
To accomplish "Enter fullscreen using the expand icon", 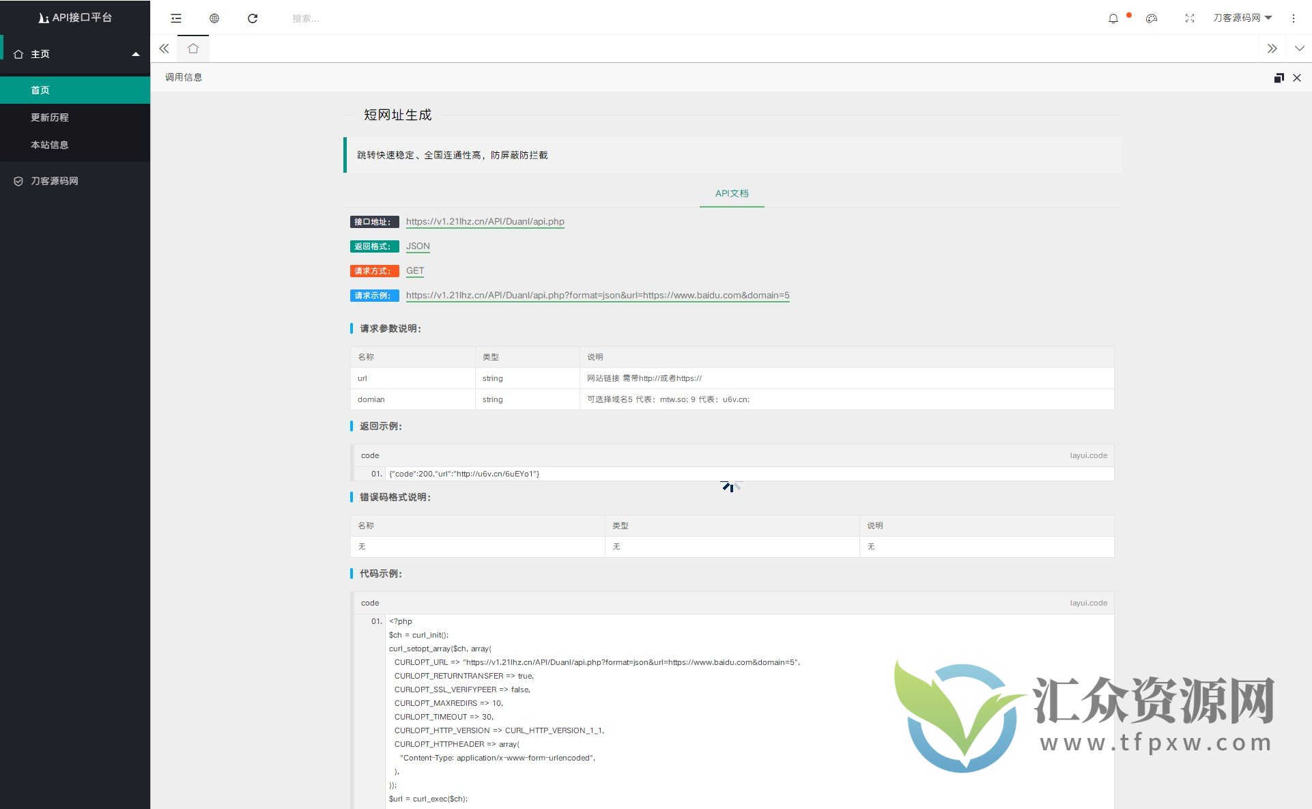I will (1190, 18).
